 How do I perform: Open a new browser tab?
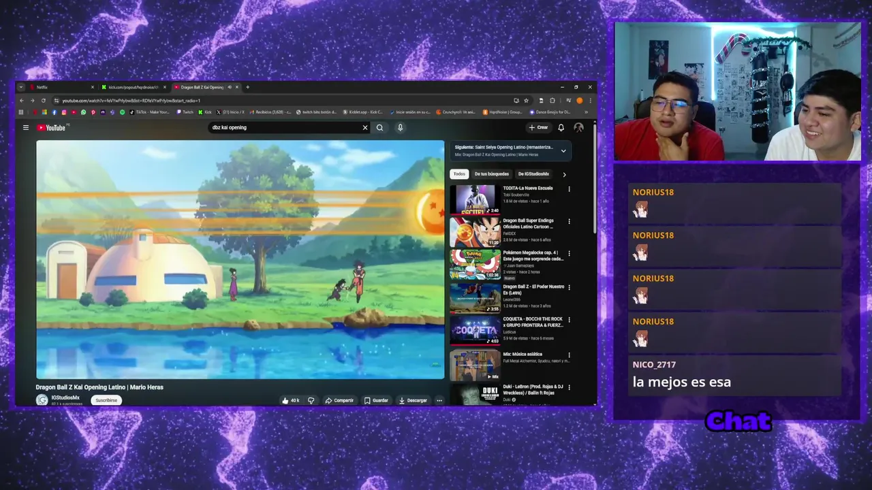pyautogui.click(x=247, y=87)
